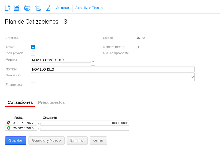Tick the Es forecast checkbox
220x148 pixels.
(x=33, y=85)
